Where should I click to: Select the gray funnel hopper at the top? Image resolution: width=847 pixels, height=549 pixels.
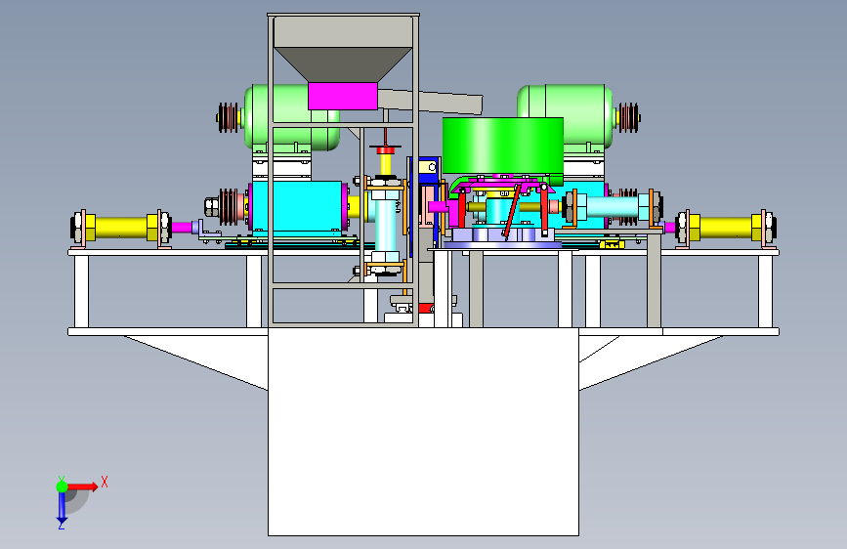tap(343, 49)
